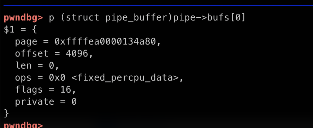313x128 pixels.
Task: Click the first pwndbg> prompt
Action: pos(23,18)
